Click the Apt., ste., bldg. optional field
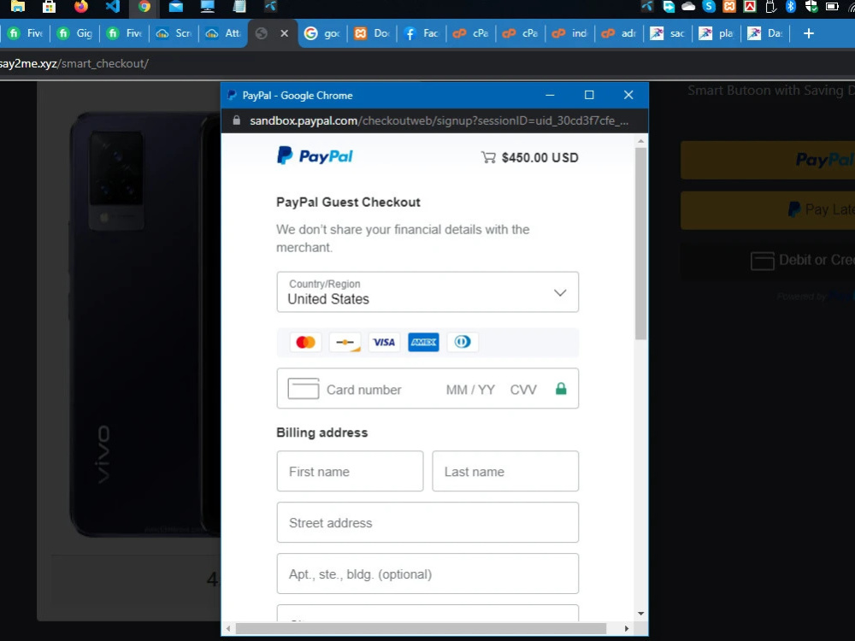Viewport: 855px width, 641px height. [x=427, y=573]
